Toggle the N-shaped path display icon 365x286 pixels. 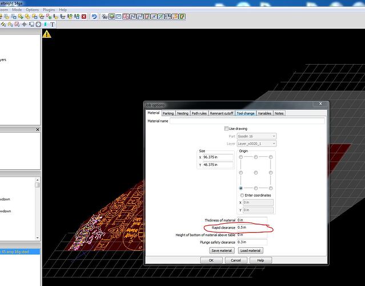[133, 17]
